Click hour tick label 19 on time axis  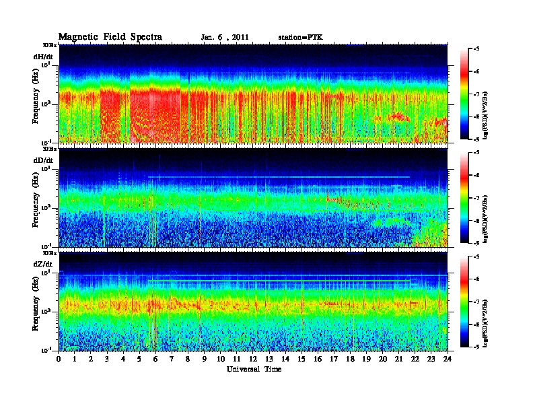click(366, 359)
